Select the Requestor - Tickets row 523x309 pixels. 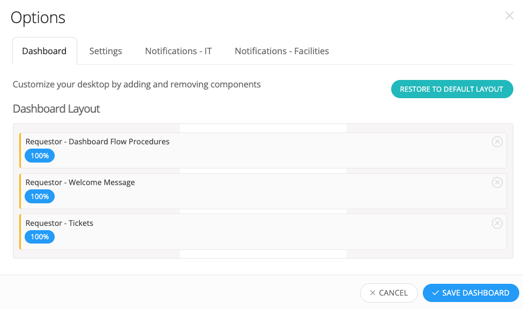[263, 232]
